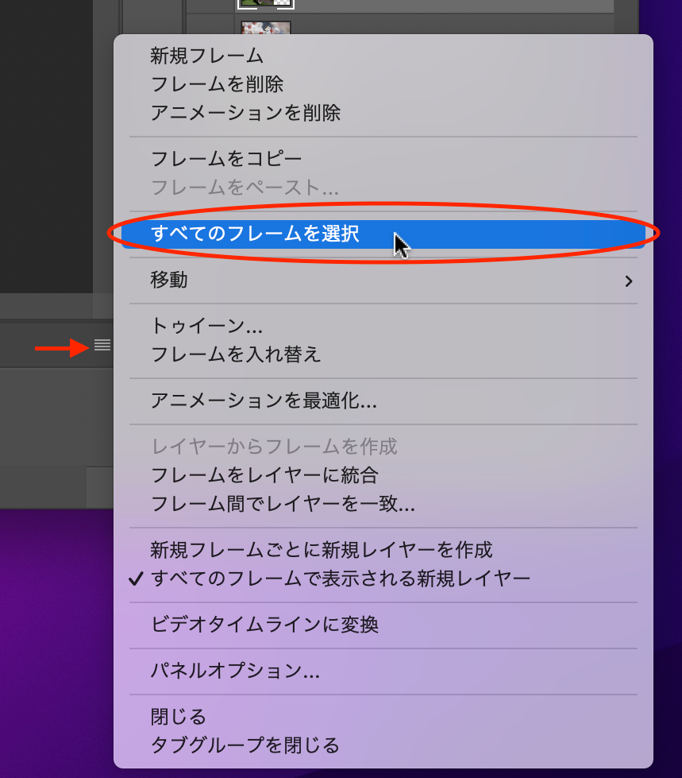Select フレームを削除 menu entry
The width and height of the screenshot is (682, 778).
coord(383,84)
